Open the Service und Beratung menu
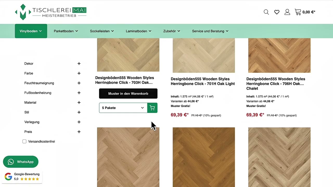Image resolution: width=333 pixels, height=187 pixels. click(x=210, y=31)
